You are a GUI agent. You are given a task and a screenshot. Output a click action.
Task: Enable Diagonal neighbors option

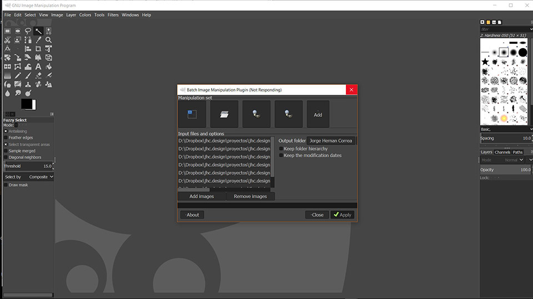click(6, 157)
